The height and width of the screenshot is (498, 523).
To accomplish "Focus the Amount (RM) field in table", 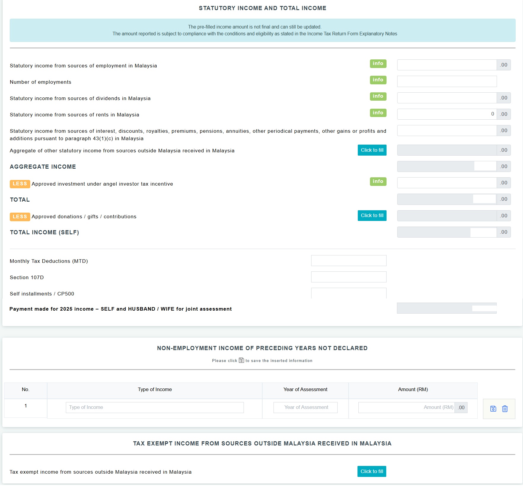I will 406,407.
